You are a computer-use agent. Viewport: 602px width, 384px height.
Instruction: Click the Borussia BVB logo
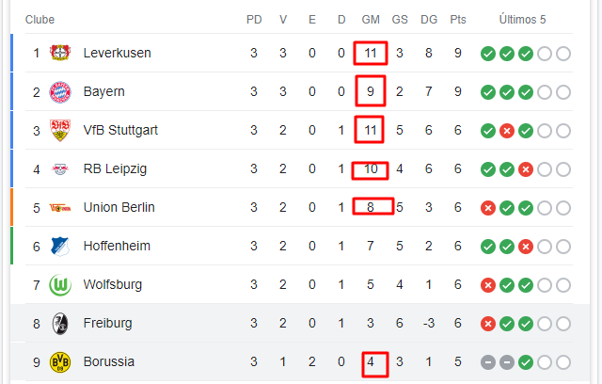(x=60, y=362)
